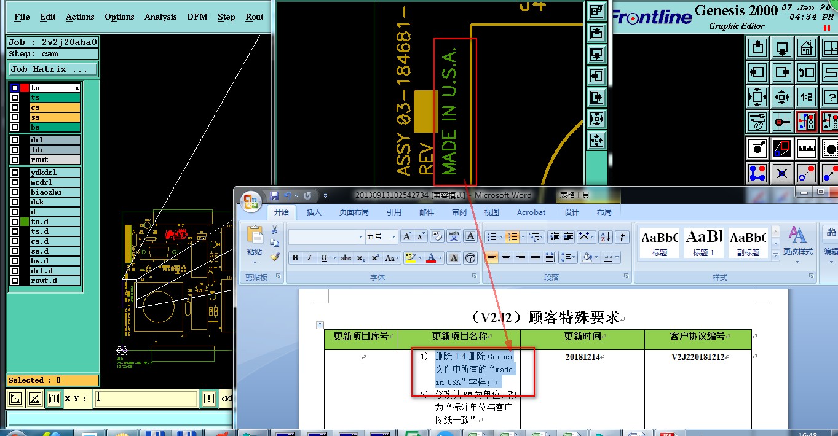
Task: Toggle Bold formatting in Word ribbon
Action: [x=296, y=258]
